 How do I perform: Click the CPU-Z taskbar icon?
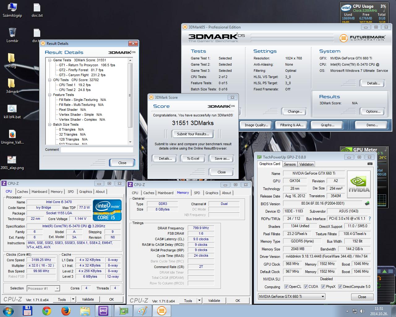click(103, 310)
